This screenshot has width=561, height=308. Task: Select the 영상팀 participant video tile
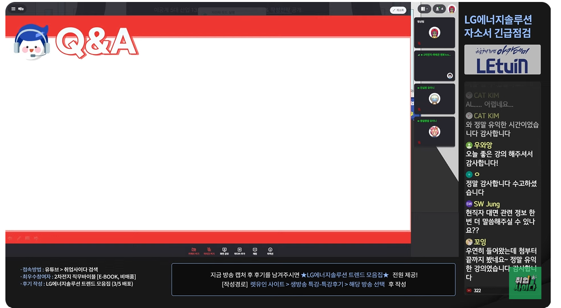(x=434, y=32)
